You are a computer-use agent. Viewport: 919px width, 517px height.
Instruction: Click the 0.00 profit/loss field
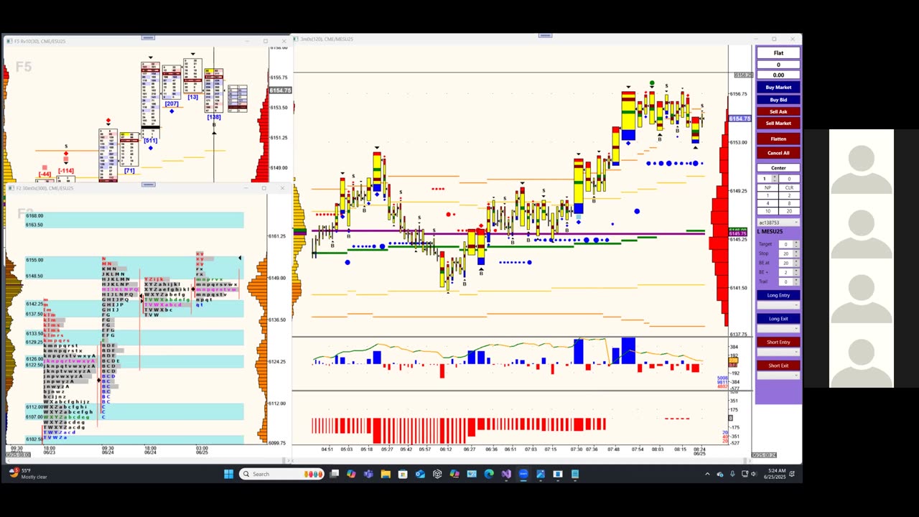coord(778,75)
